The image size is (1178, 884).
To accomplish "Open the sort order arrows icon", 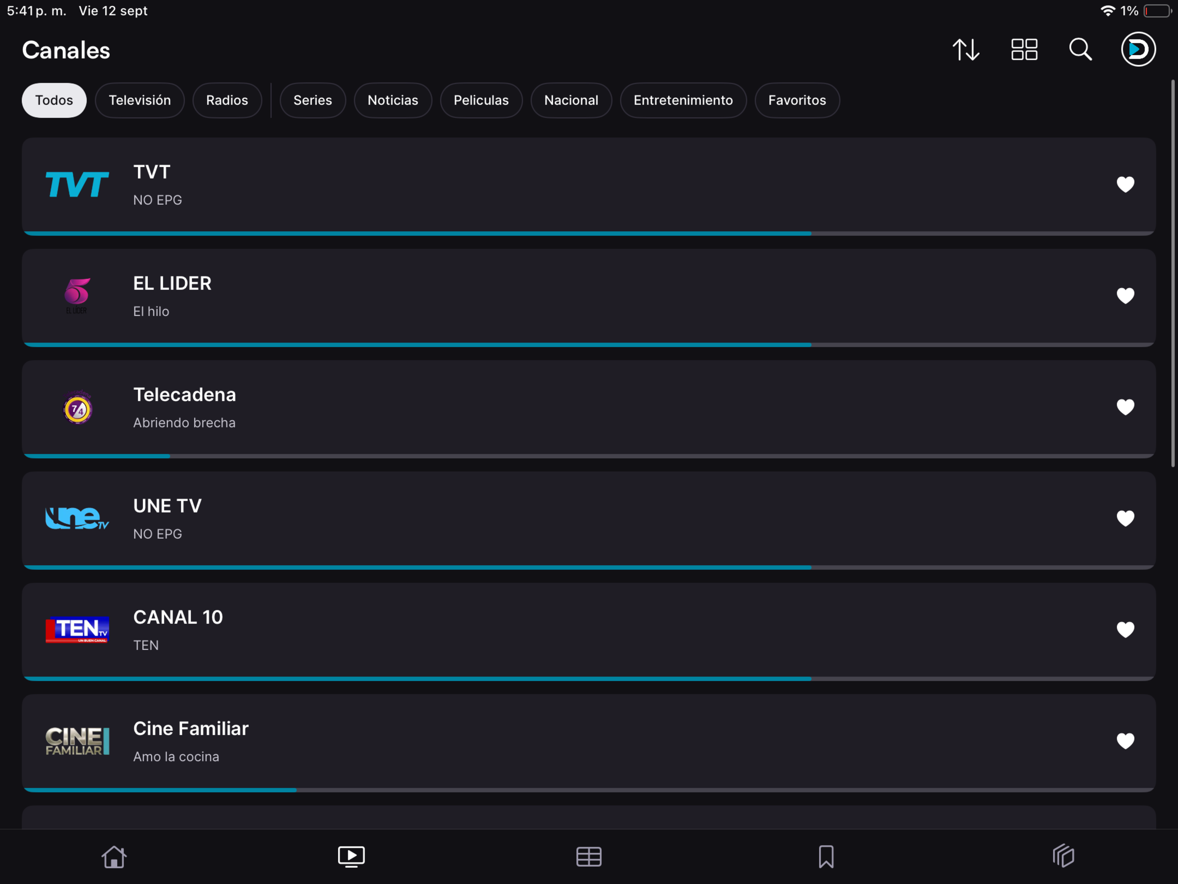I will click(x=966, y=50).
